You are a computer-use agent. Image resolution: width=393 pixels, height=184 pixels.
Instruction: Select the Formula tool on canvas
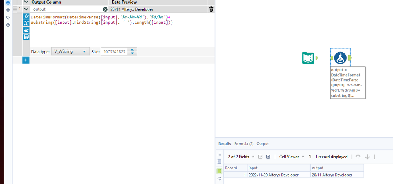tap(340, 58)
